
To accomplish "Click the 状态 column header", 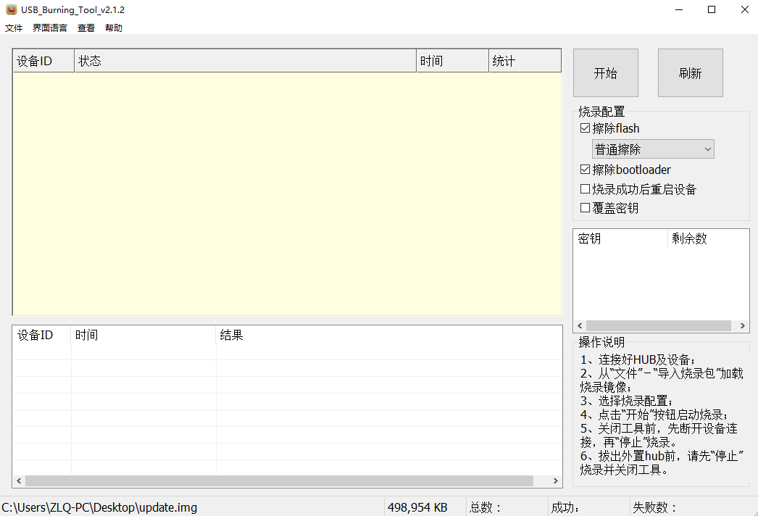I will pyautogui.click(x=245, y=61).
